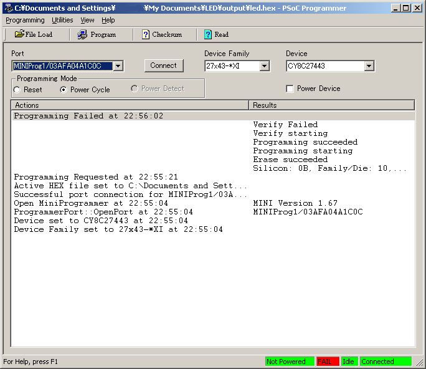Click the File Load toolbar icon
Screen dimensions: 426x369
click(x=19, y=34)
